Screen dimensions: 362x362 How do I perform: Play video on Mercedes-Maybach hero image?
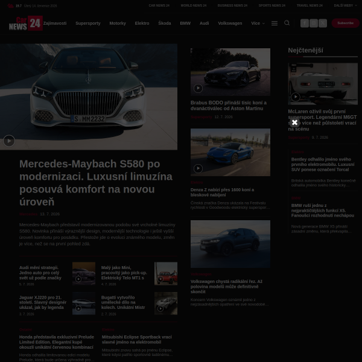click(x=9, y=141)
